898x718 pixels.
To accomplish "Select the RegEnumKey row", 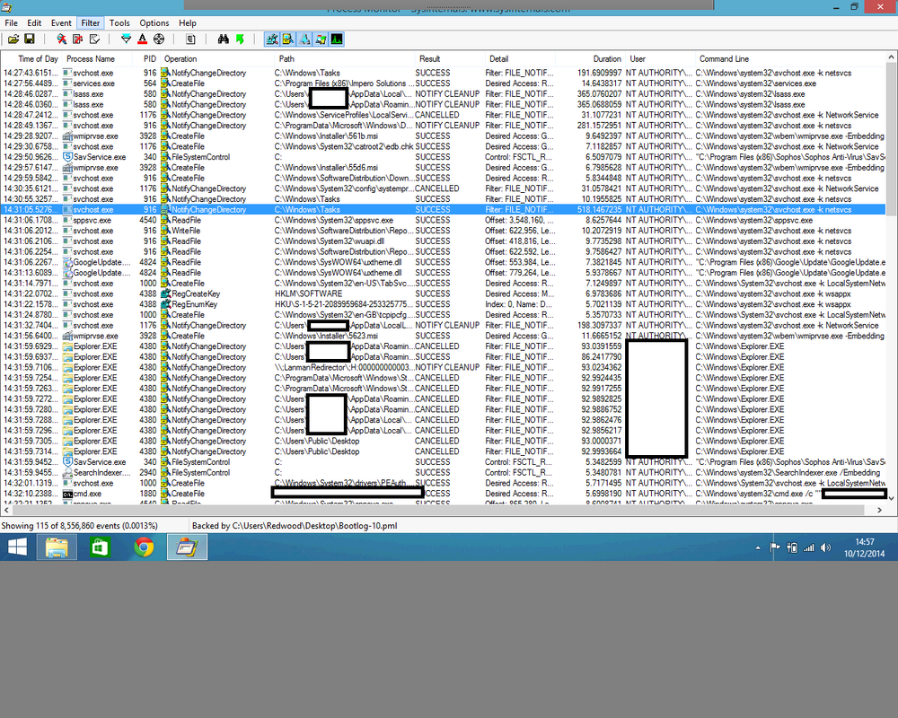I will click(x=444, y=304).
